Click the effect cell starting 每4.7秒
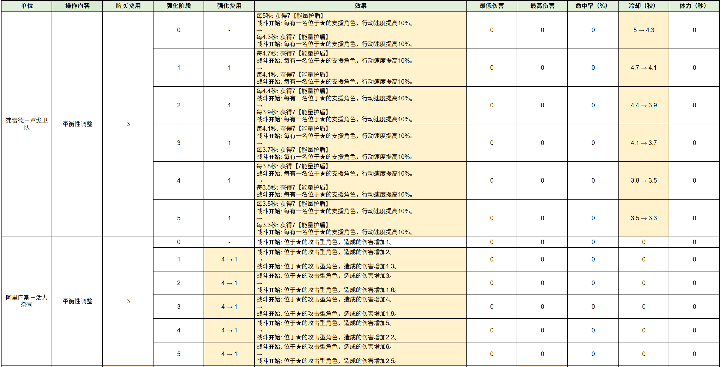The image size is (722, 367). [x=360, y=68]
